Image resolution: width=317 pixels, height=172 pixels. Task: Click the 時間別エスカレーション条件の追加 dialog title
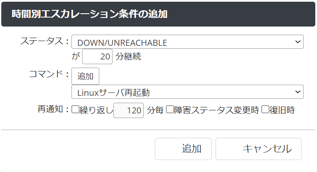click(90, 14)
